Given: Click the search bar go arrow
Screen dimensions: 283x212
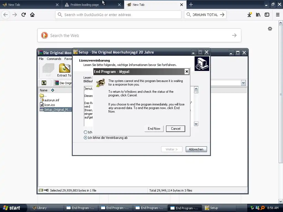Looking at the screenshot, I should (222, 15).
